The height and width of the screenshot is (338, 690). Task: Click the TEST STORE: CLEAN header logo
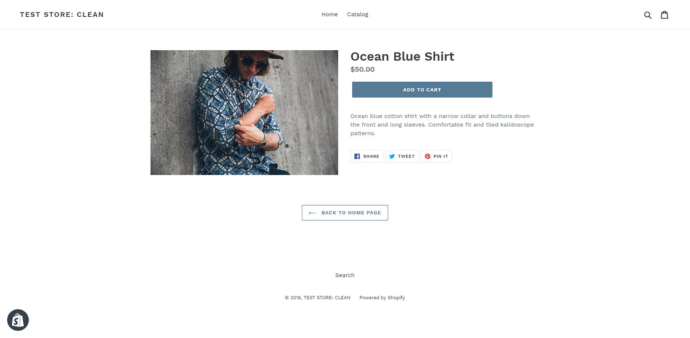62,15
